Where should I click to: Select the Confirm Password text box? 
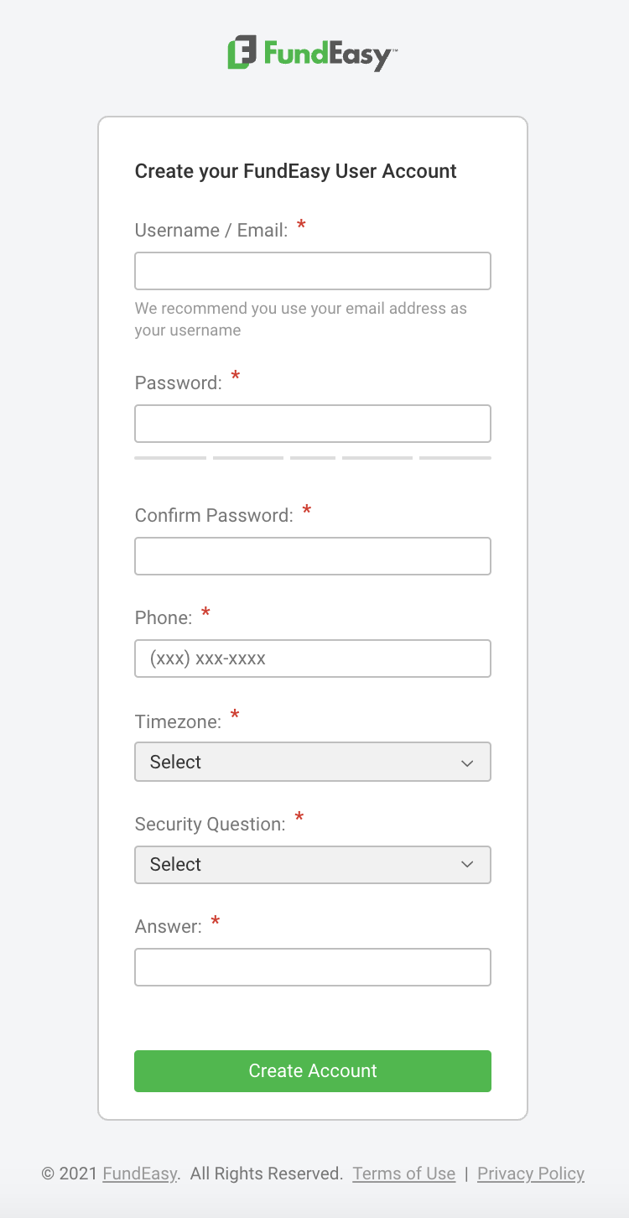point(312,556)
